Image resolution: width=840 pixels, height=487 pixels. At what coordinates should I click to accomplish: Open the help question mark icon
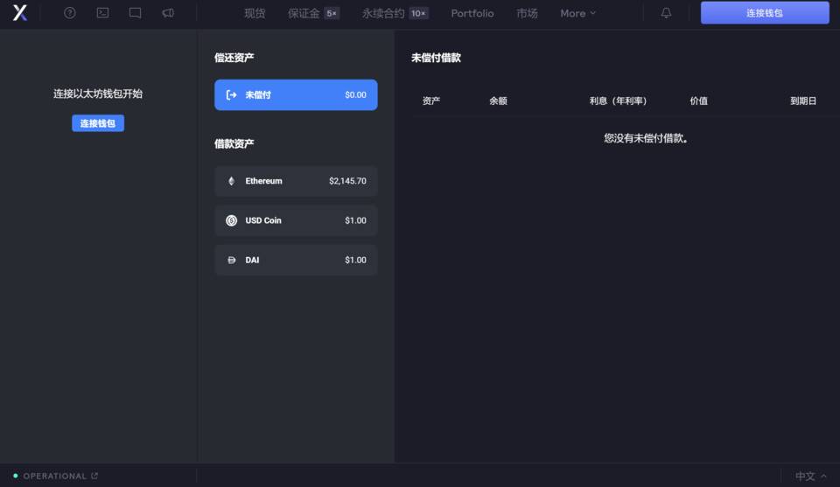pos(70,13)
